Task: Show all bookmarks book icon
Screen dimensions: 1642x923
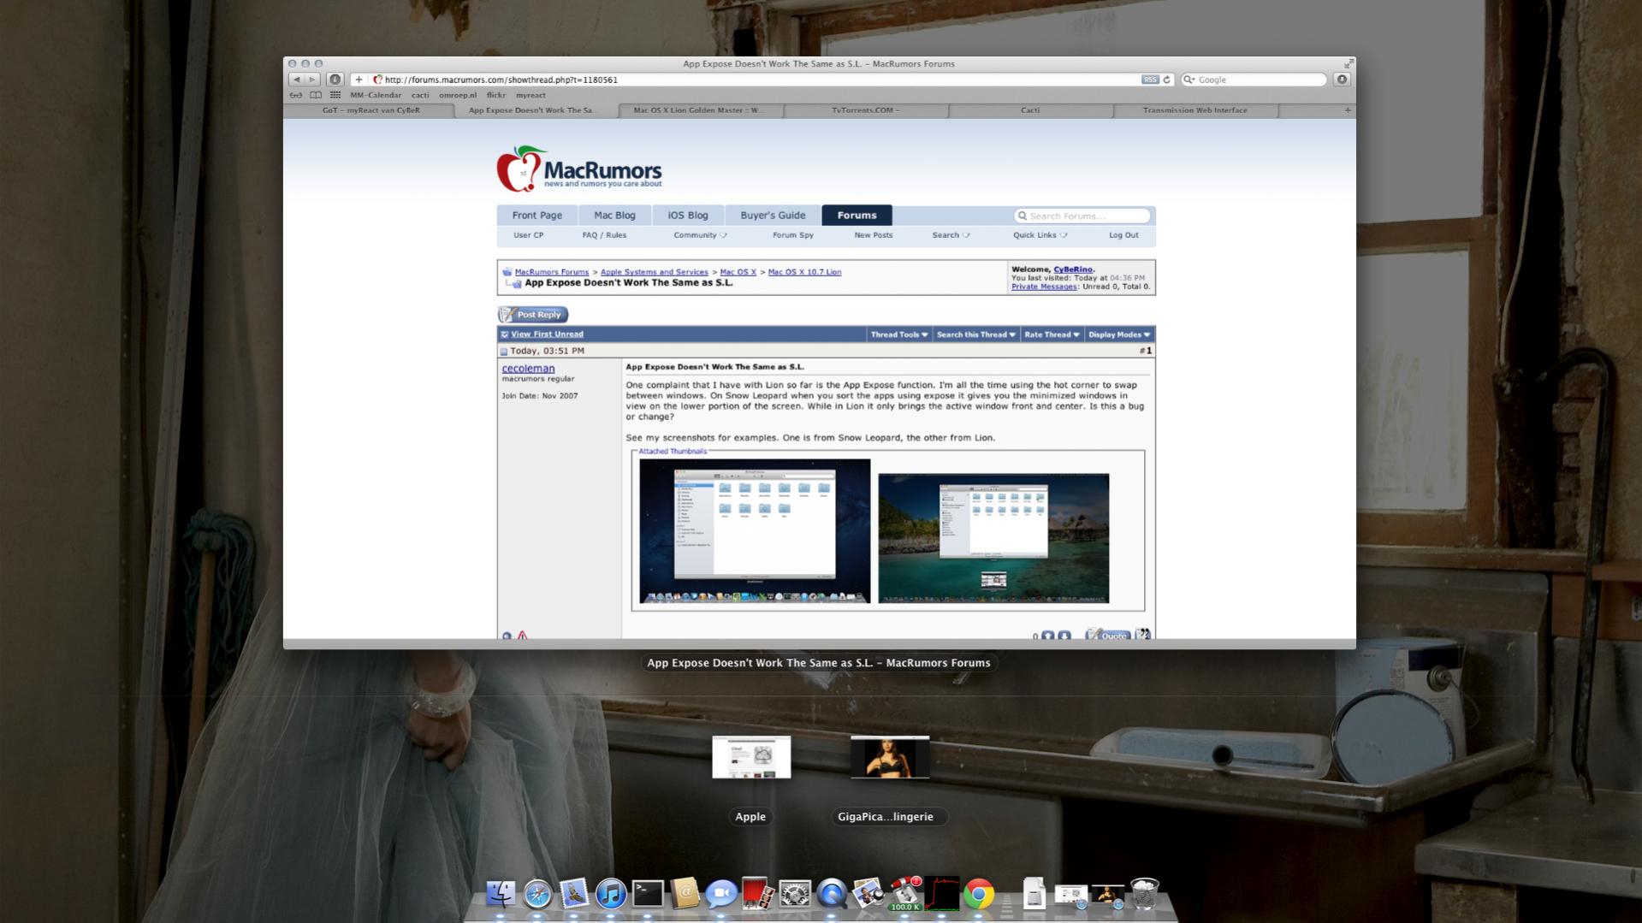Action: [x=316, y=95]
